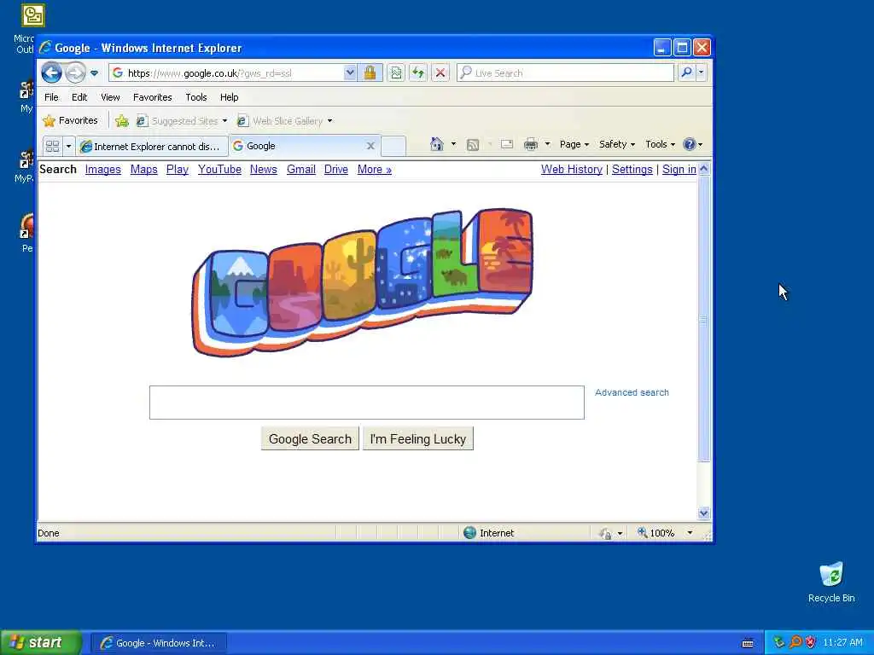874x655 pixels.
Task: Expand the More » link
Action: [x=375, y=170]
